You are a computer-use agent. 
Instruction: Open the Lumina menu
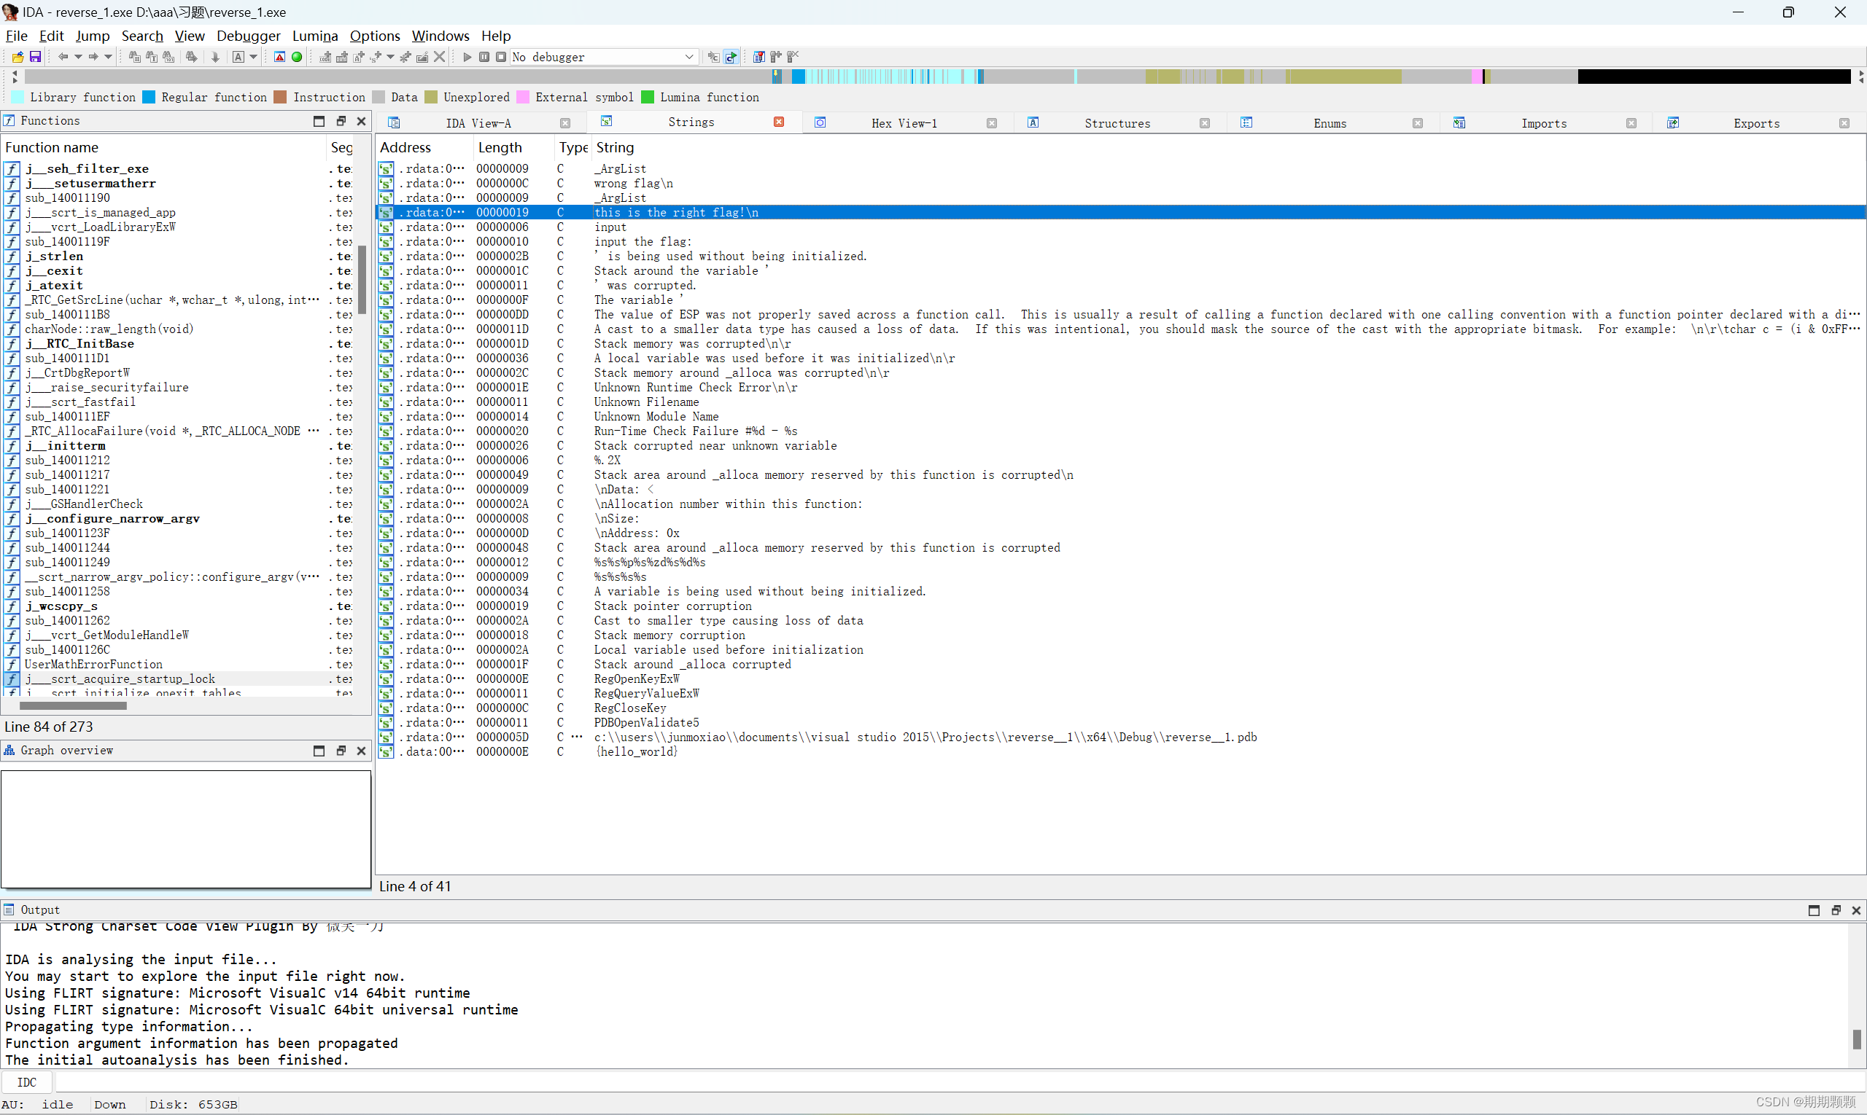pyautogui.click(x=315, y=35)
